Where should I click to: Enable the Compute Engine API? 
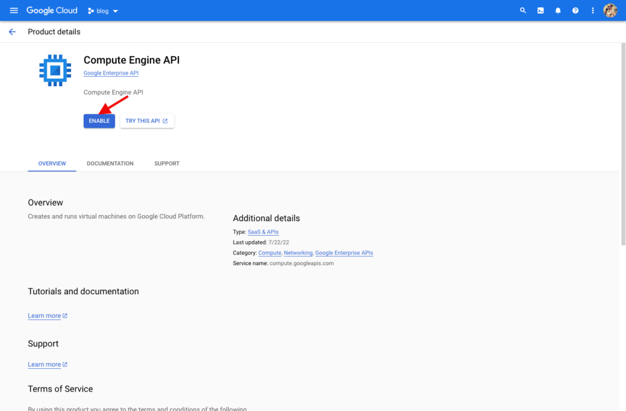click(99, 121)
